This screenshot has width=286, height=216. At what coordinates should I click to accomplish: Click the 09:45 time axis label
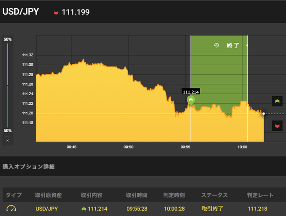[71, 147]
